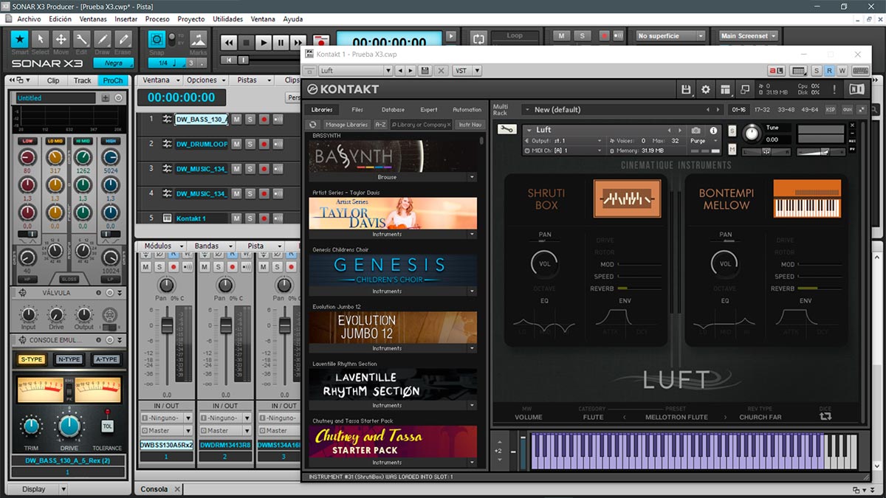Click the Kontakt panic exclamation icon
This screenshot has height=498, width=886.
(835, 89)
